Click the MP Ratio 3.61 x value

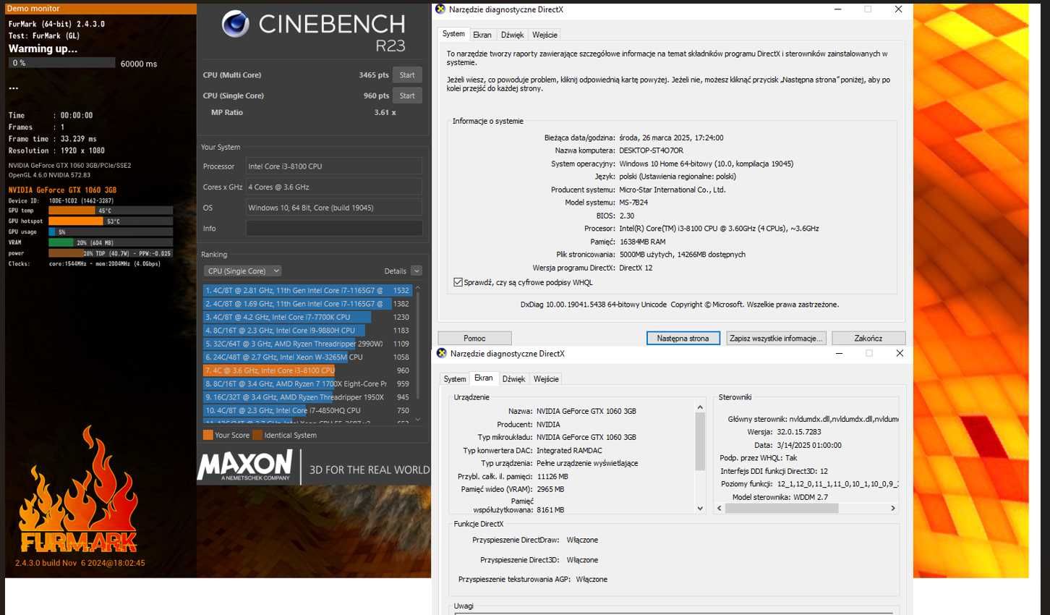point(385,112)
